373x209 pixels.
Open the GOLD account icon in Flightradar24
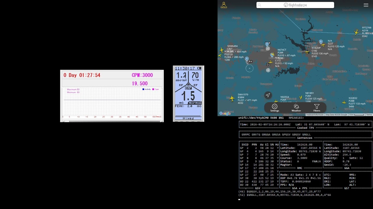click(224, 5)
